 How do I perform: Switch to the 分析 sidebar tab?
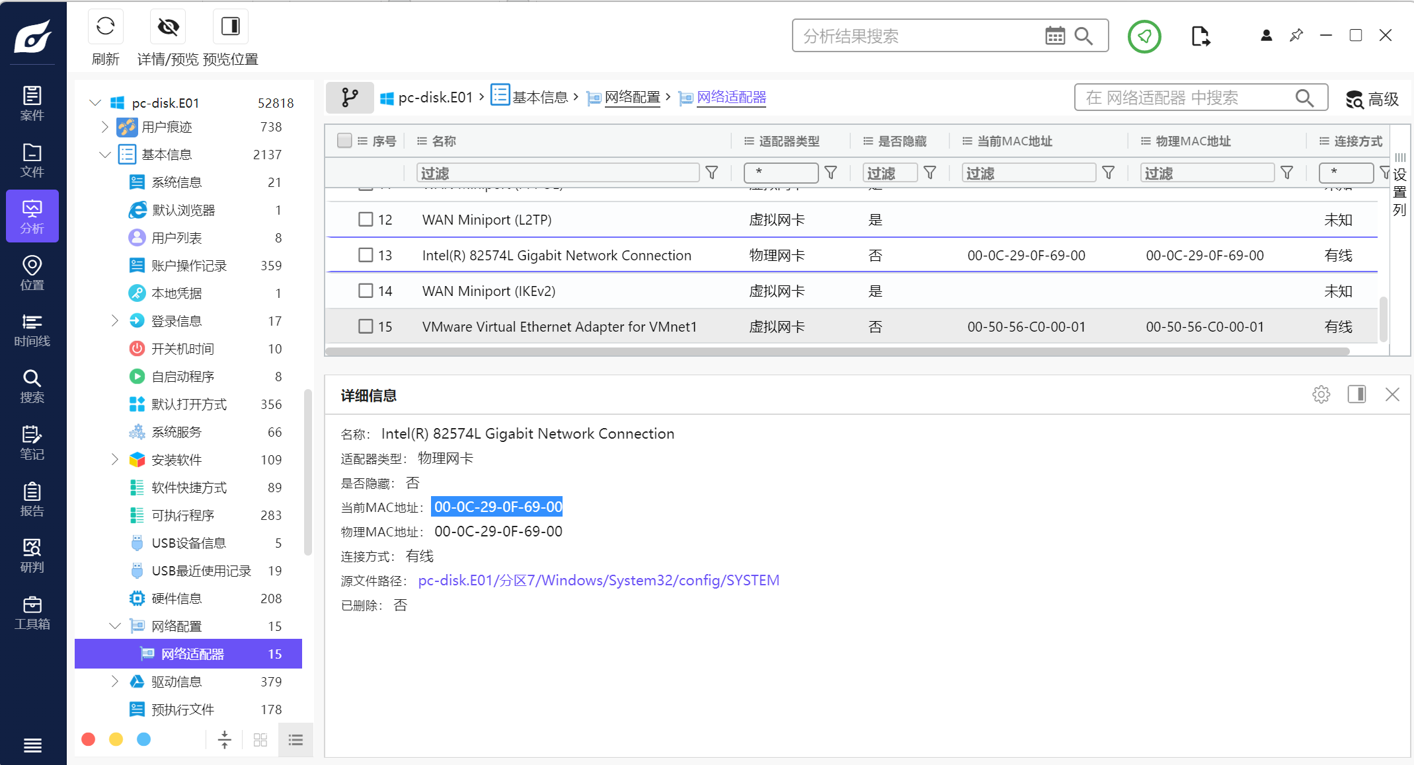coord(32,217)
